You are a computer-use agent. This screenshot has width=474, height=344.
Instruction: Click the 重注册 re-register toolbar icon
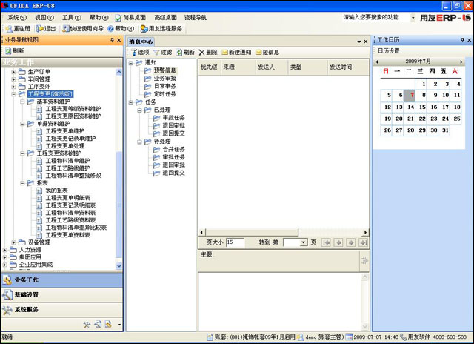click(10, 29)
